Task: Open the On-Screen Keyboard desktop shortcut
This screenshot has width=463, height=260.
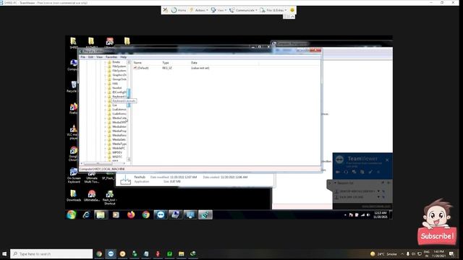Action: click(74, 175)
